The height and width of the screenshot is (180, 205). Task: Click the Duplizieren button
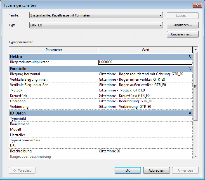[x=182, y=25]
